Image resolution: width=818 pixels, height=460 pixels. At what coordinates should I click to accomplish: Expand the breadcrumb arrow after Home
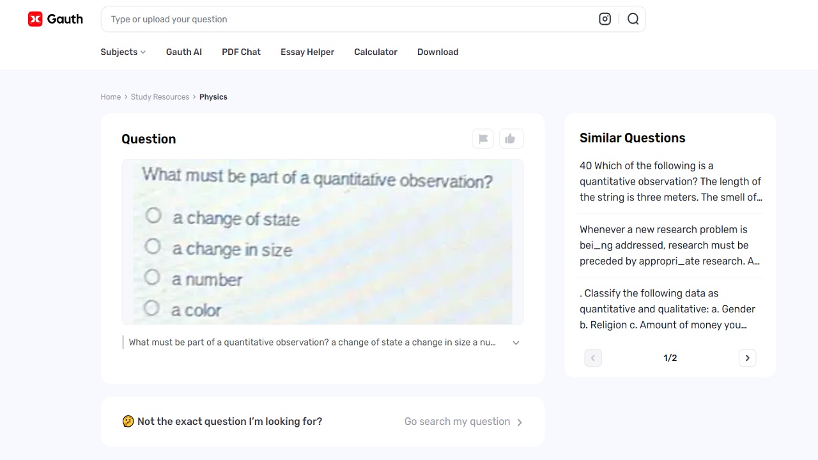coord(125,96)
